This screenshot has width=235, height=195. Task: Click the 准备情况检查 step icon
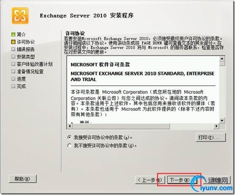pyautogui.click(x=13, y=71)
